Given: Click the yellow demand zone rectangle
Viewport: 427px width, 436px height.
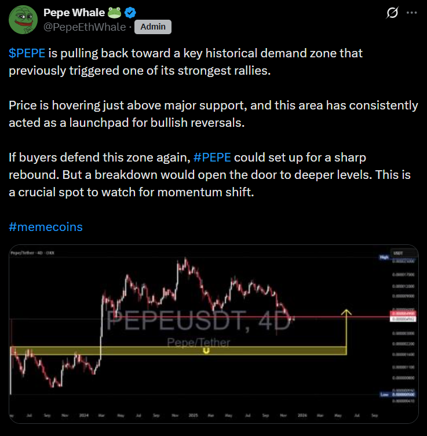Looking at the screenshot, I should tap(174, 351).
